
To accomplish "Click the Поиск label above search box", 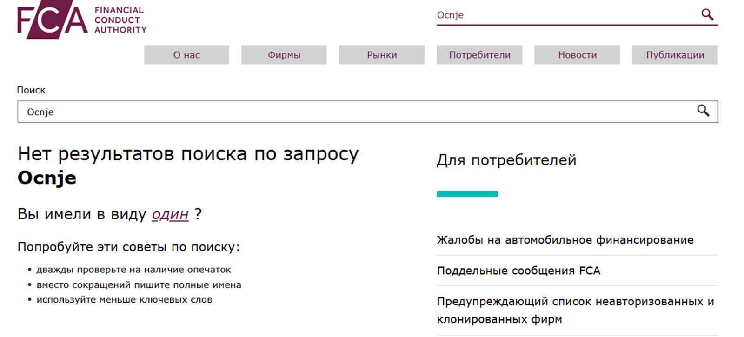I will (x=31, y=90).
